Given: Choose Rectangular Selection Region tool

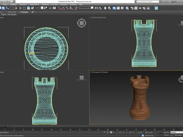Looking at the screenshot, I should (x=11, y=8).
